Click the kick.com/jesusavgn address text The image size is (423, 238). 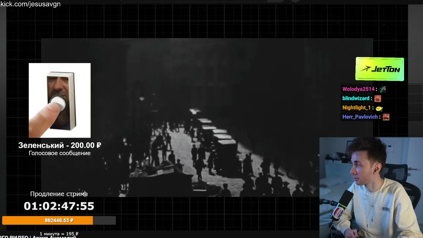point(30,4)
